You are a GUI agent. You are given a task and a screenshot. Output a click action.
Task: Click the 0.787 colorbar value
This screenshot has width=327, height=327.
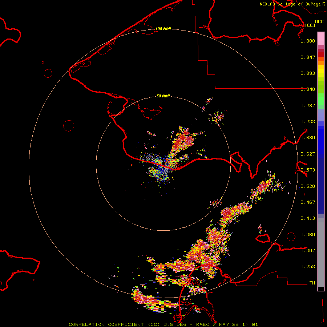[x=308, y=105]
